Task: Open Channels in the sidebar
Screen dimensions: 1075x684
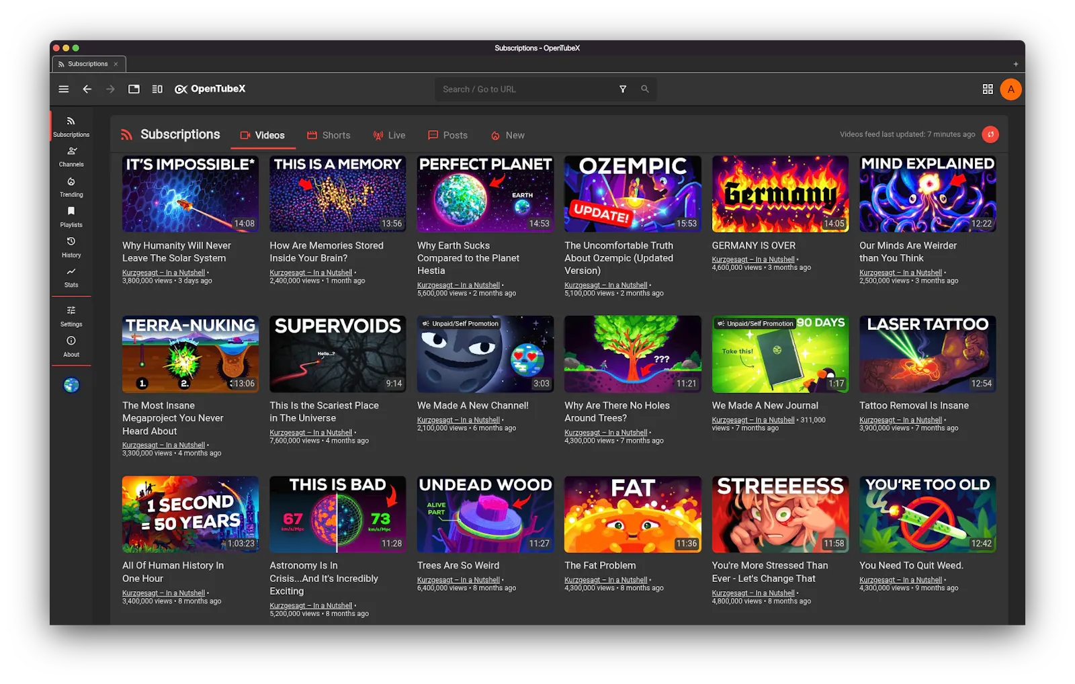Action: pos(71,156)
